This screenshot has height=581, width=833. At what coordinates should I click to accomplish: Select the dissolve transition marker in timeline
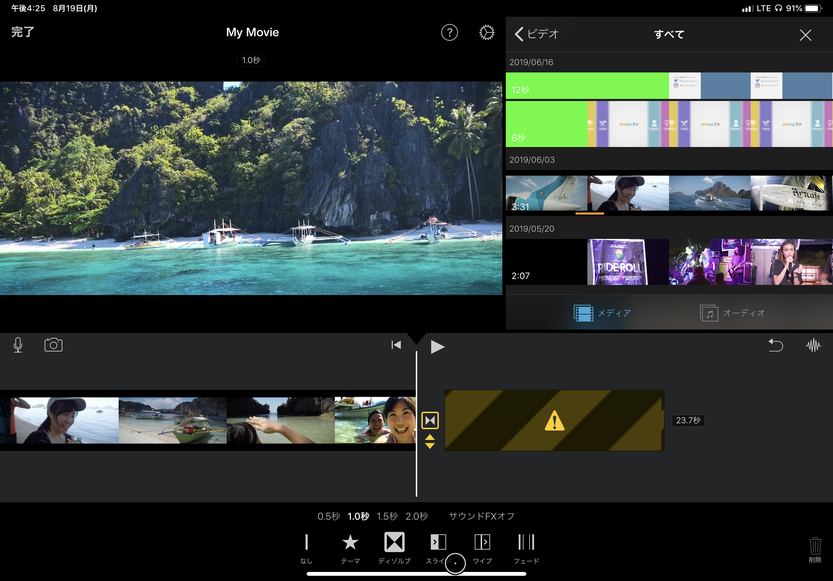[x=430, y=420]
